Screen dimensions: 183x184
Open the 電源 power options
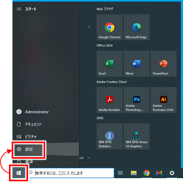(46, 161)
